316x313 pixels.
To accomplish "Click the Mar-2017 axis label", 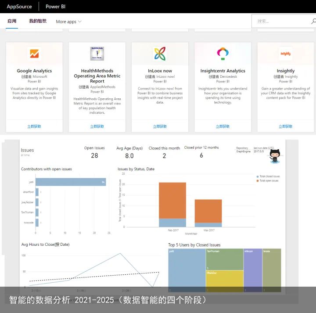I will point(209,230).
